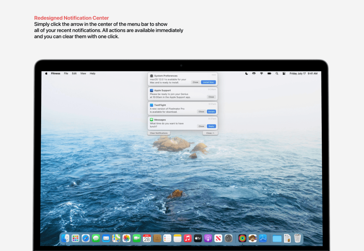Open the Music app dock icon
This screenshot has width=364, height=251.
click(x=188, y=238)
